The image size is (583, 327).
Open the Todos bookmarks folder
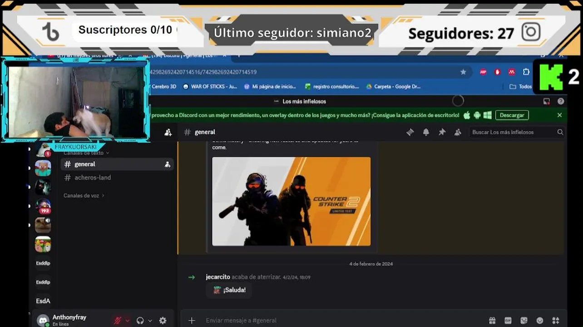521,86
